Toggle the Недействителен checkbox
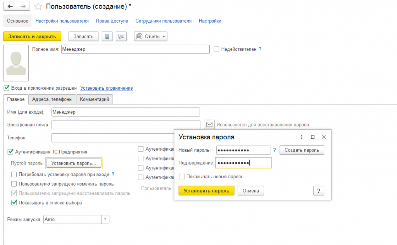Image resolution: width=397 pixels, height=245 pixels. (216, 49)
